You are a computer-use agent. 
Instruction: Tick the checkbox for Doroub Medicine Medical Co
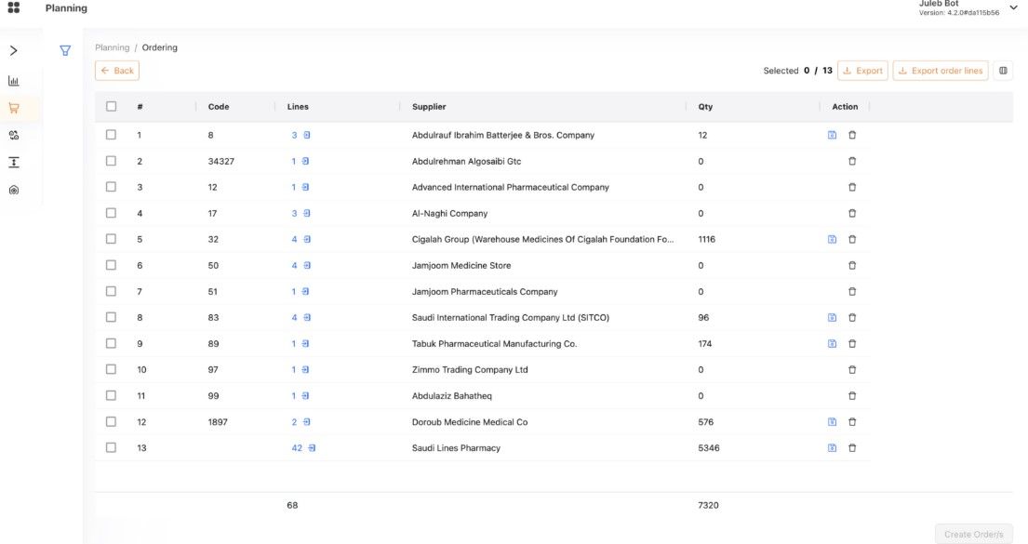click(112, 422)
